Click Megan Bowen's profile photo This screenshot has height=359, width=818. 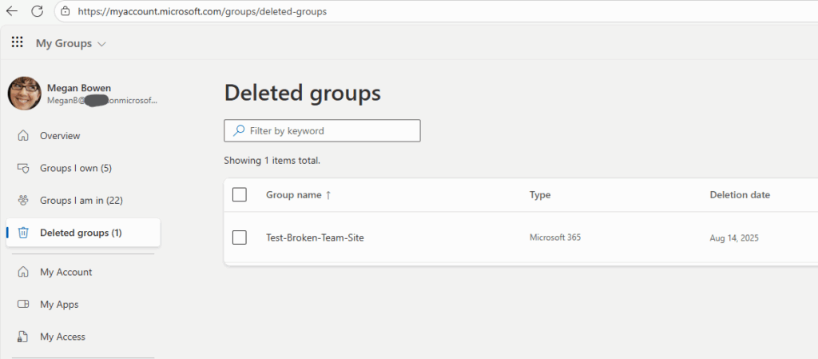pos(24,94)
